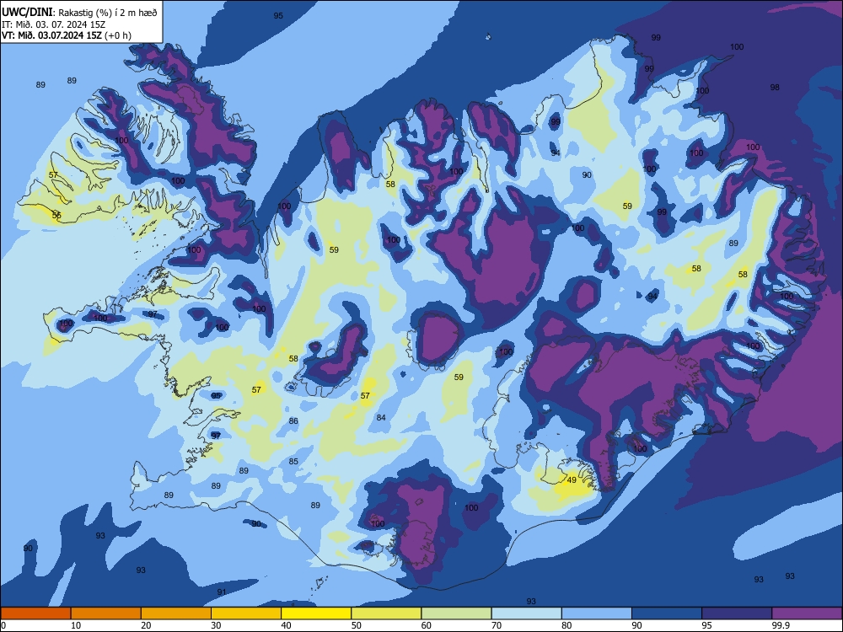Click the '0' legend tick label
Viewport: 843px width, 632px height.
click(x=3, y=625)
